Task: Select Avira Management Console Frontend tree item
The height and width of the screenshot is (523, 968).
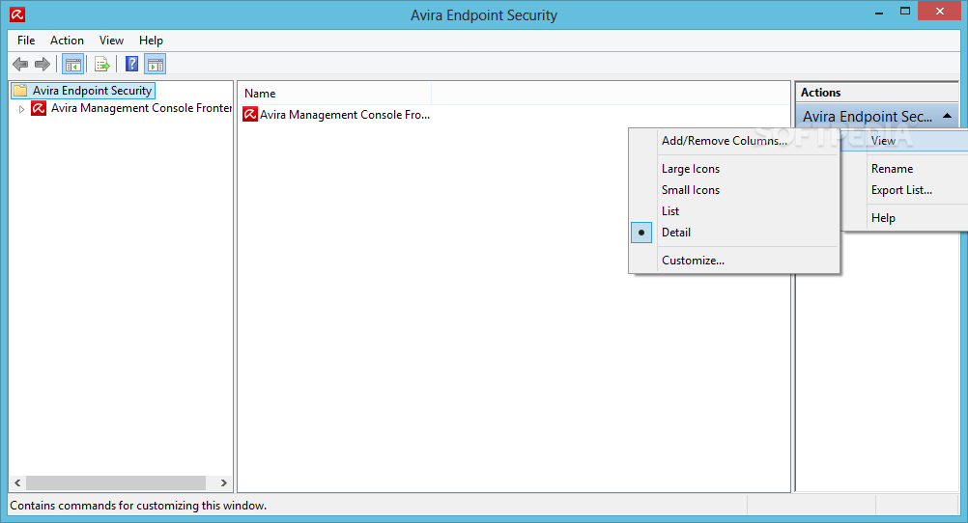Action: point(141,108)
